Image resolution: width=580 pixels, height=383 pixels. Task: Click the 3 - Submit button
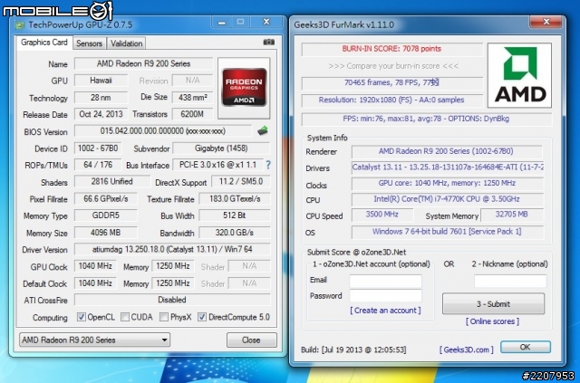coord(493,304)
